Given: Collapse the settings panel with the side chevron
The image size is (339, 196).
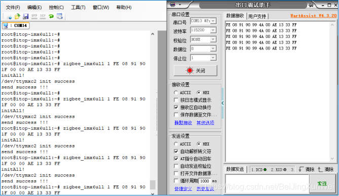Looking at the screenshot, I should [222, 103].
